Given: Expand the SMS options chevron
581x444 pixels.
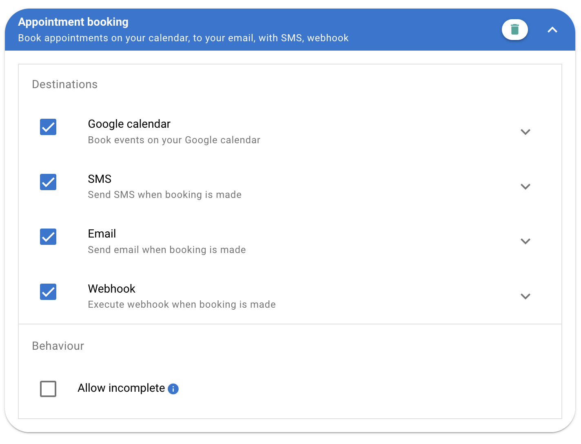Looking at the screenshot, I should (525, 186).
